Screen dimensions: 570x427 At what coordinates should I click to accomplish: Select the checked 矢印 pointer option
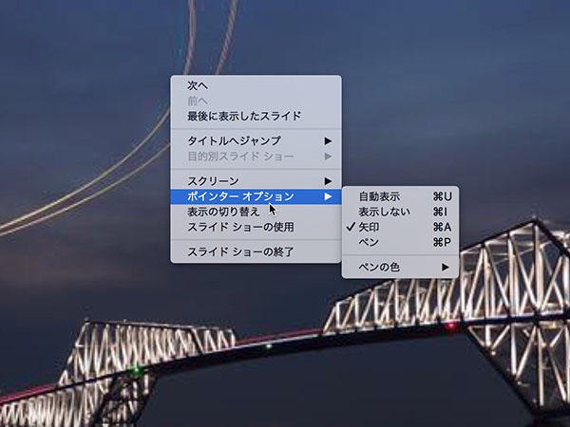400,227
